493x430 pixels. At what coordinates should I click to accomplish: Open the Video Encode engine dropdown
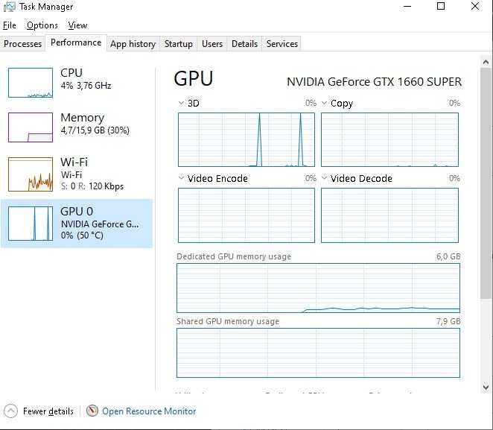pyautogui.click(x=213, y=178)
